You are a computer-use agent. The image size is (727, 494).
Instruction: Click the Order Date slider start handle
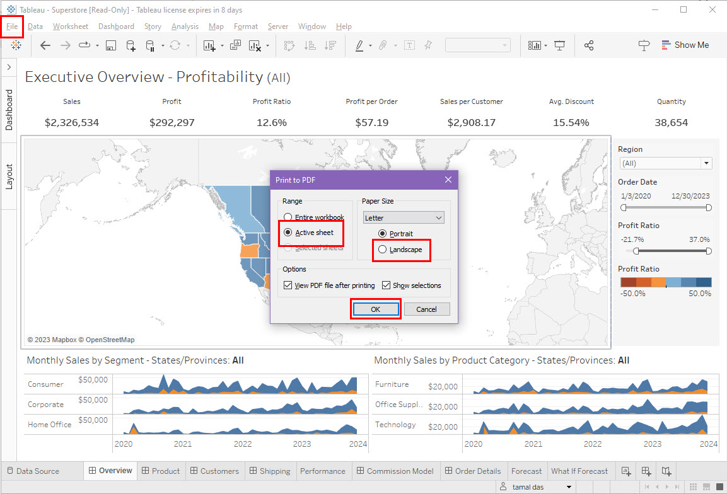[x=624, y=207]
